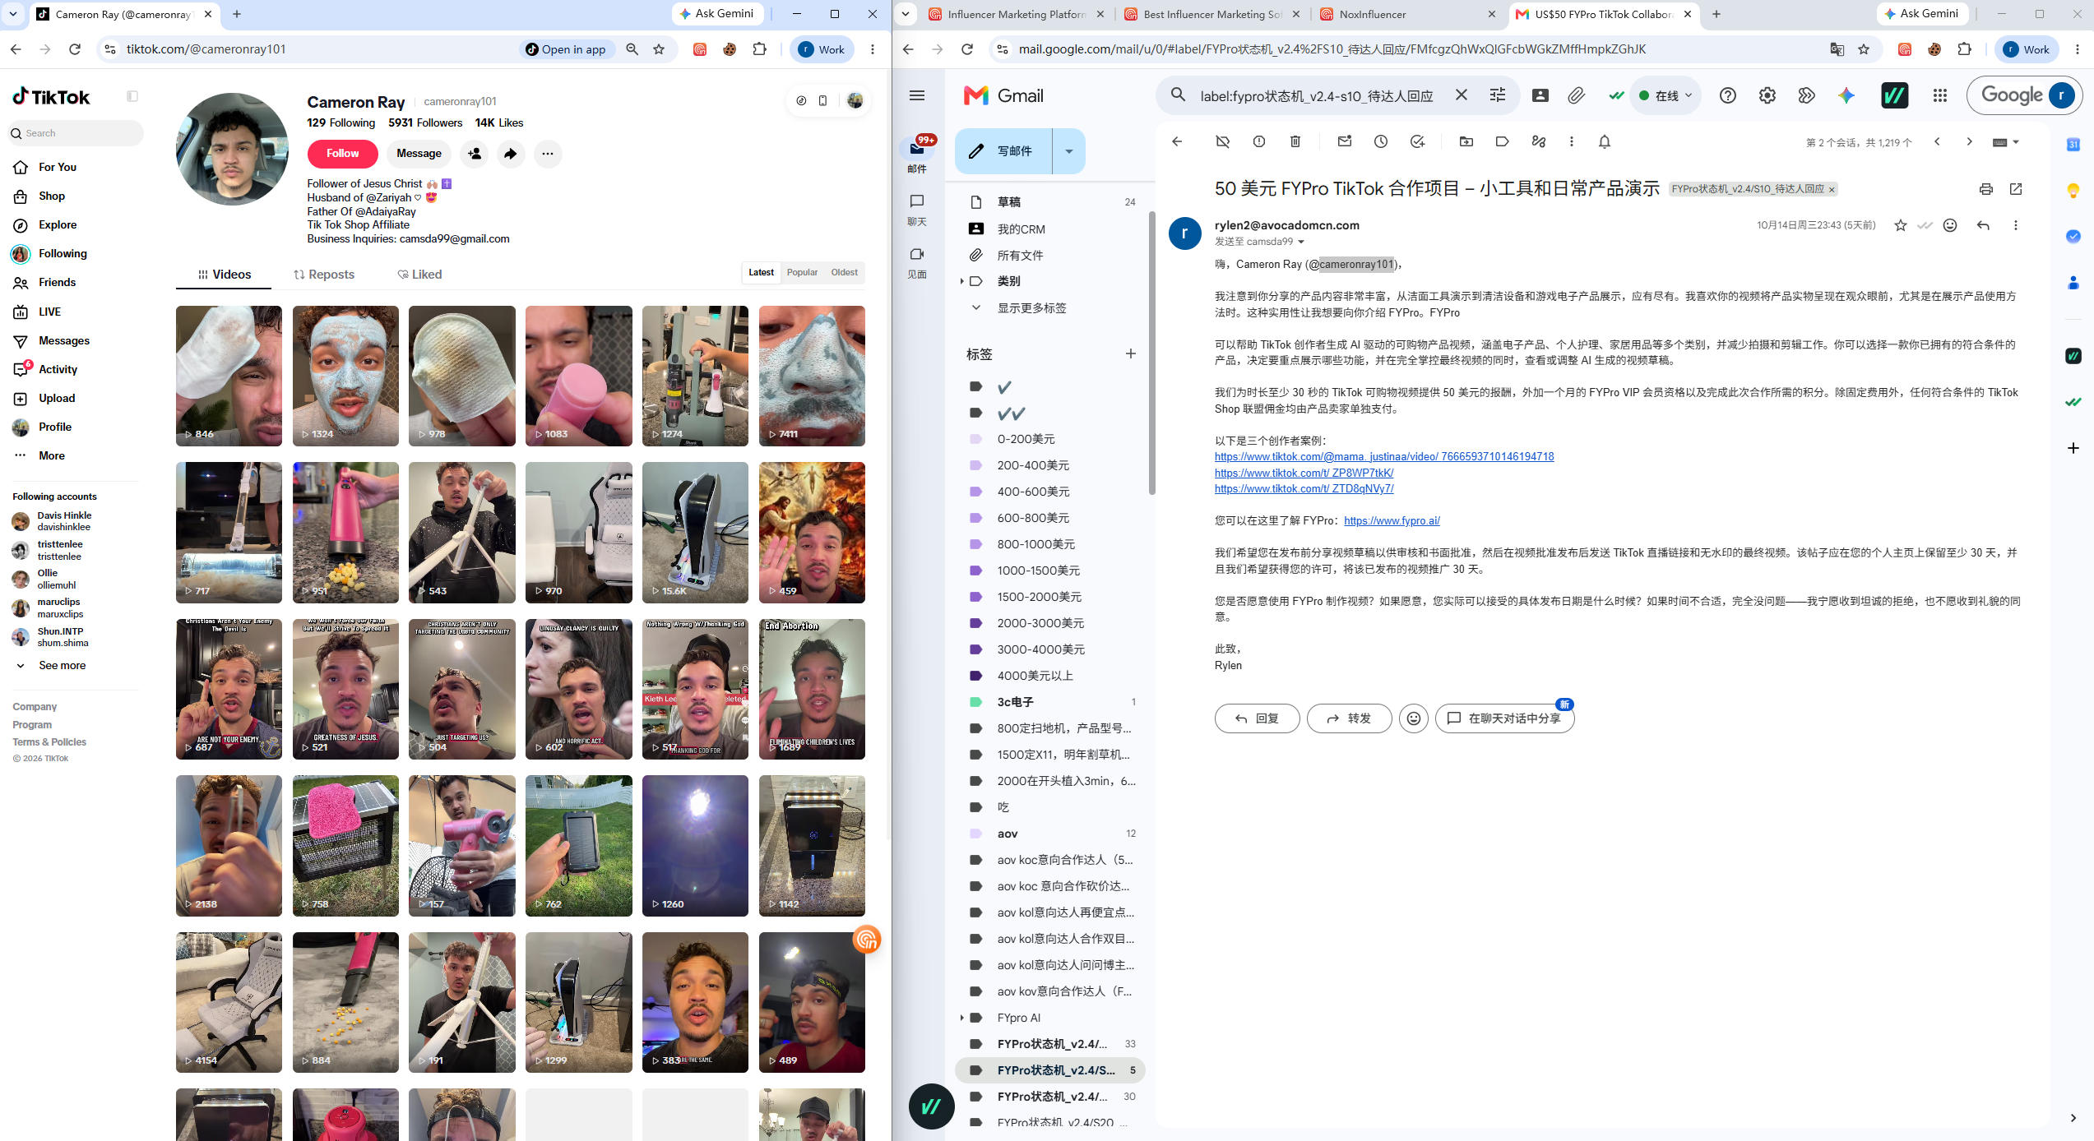The width and height of the screenshot is (2094, 1141).
Task: Open Gmail support help icon
Action: point(1727,95)
